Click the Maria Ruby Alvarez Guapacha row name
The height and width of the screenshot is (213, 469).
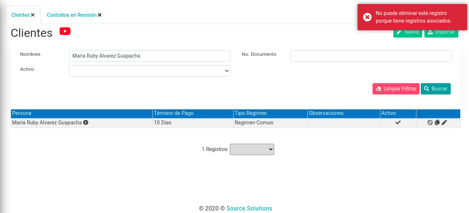click(x=47, y=123)
